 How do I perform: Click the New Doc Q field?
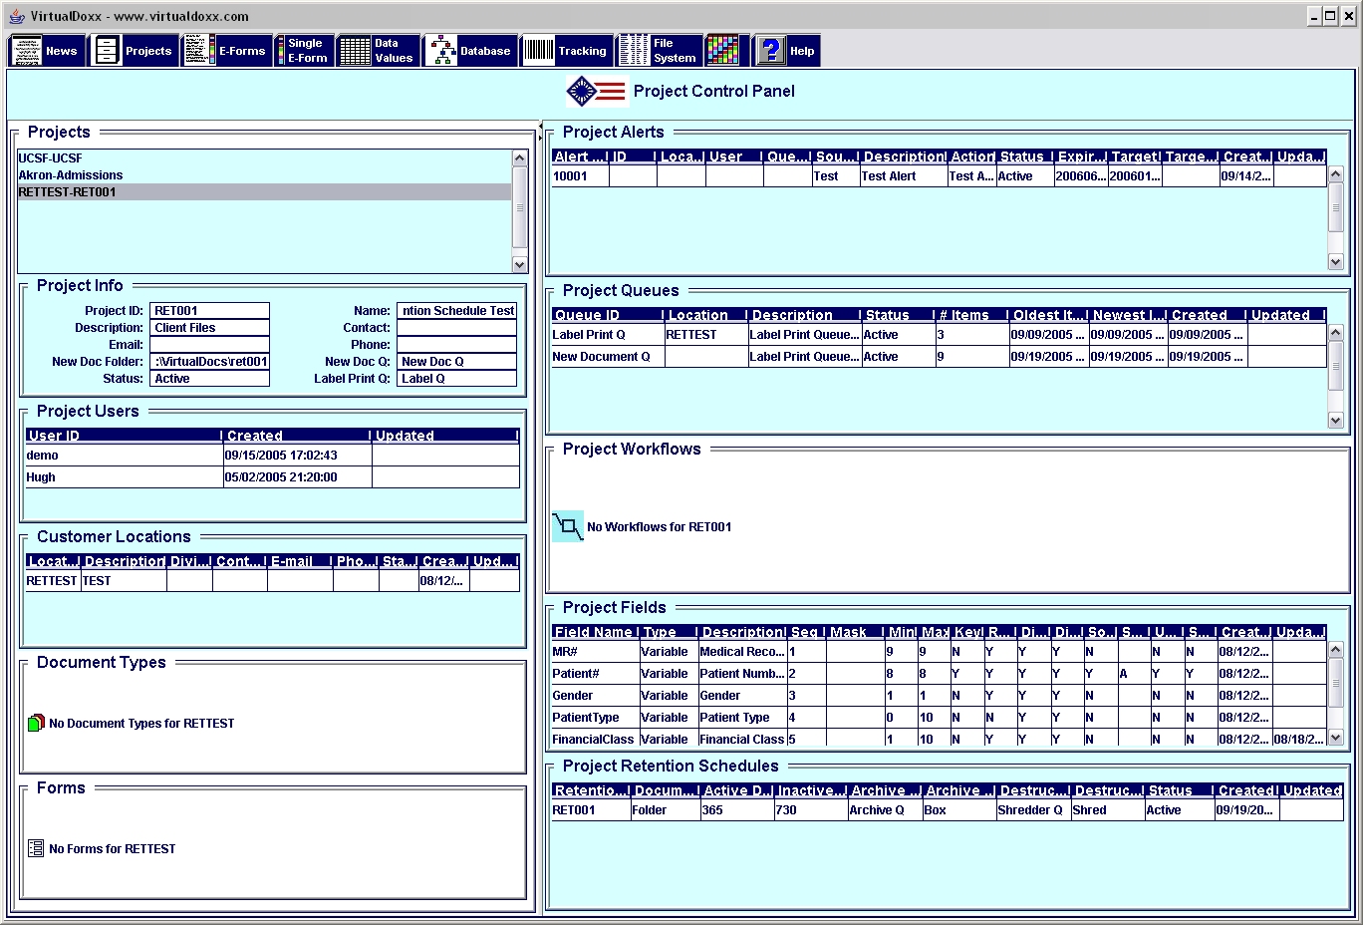coord(456,362)
